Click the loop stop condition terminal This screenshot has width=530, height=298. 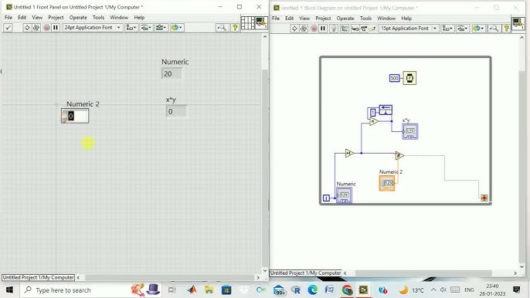pyautogui.click(x=484, y=198)
